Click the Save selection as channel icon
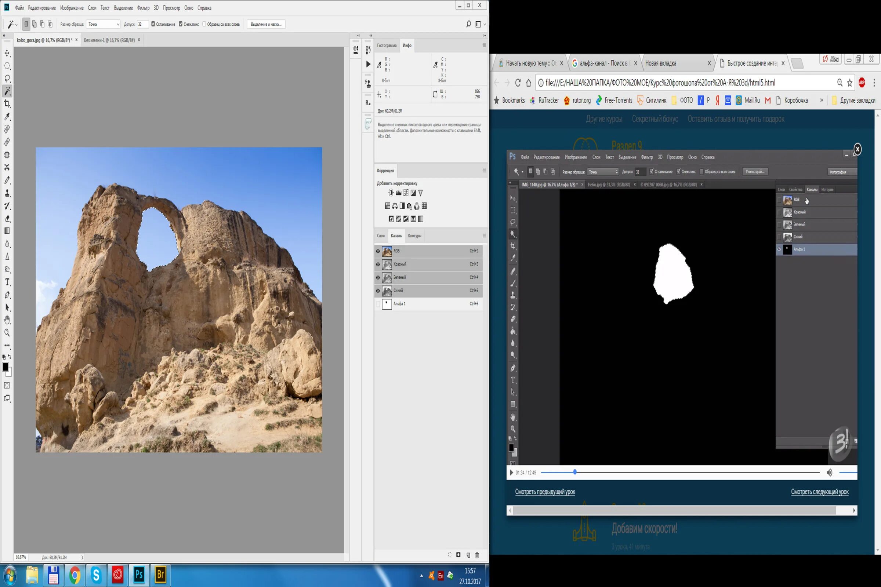The image size is (881, 587). [x=458, y=555]
